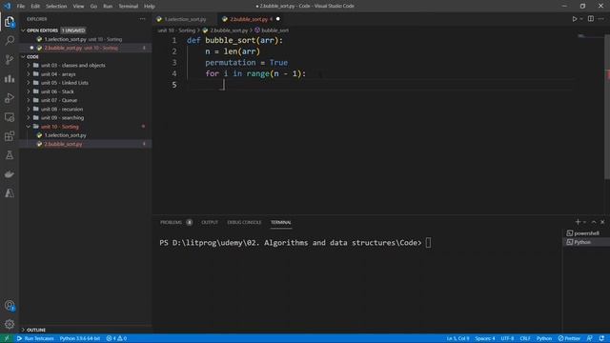
Task: Expand unit 07 - Queue folder
Action: (x=29, y=100)
